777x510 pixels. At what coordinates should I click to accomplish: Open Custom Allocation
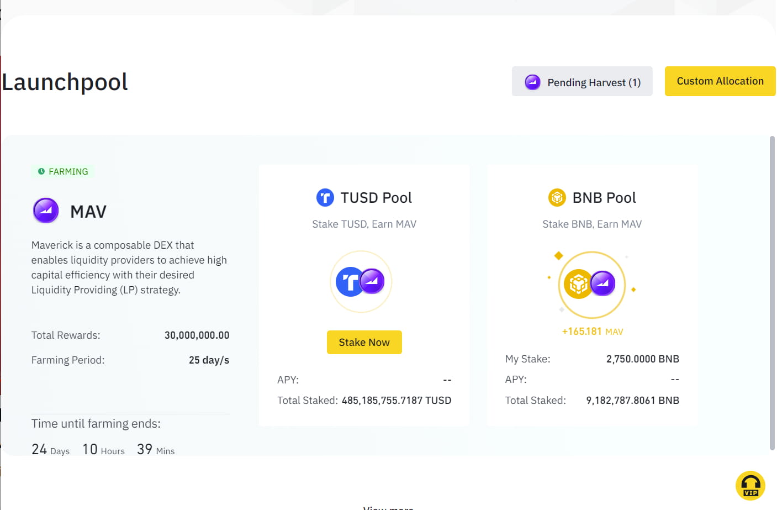[720, 81]
